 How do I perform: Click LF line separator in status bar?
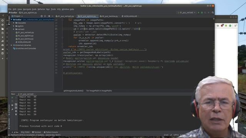point(171,135)
